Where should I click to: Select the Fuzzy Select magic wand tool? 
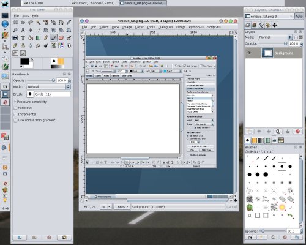(x=38, y=23)
